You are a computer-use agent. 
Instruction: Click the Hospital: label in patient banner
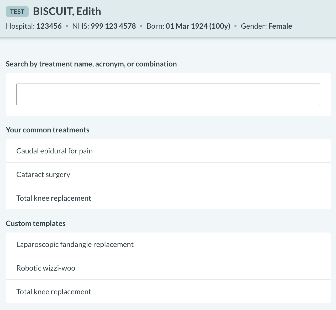click(20, 26)
